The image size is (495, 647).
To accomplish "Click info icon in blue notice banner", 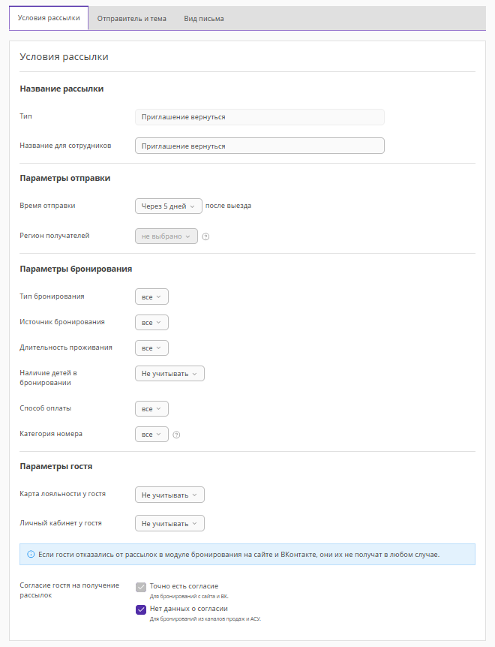I will [31, 555].
